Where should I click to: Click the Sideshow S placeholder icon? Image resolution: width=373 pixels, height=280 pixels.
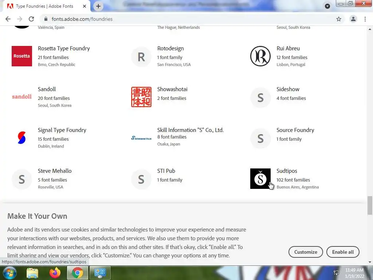260,98
